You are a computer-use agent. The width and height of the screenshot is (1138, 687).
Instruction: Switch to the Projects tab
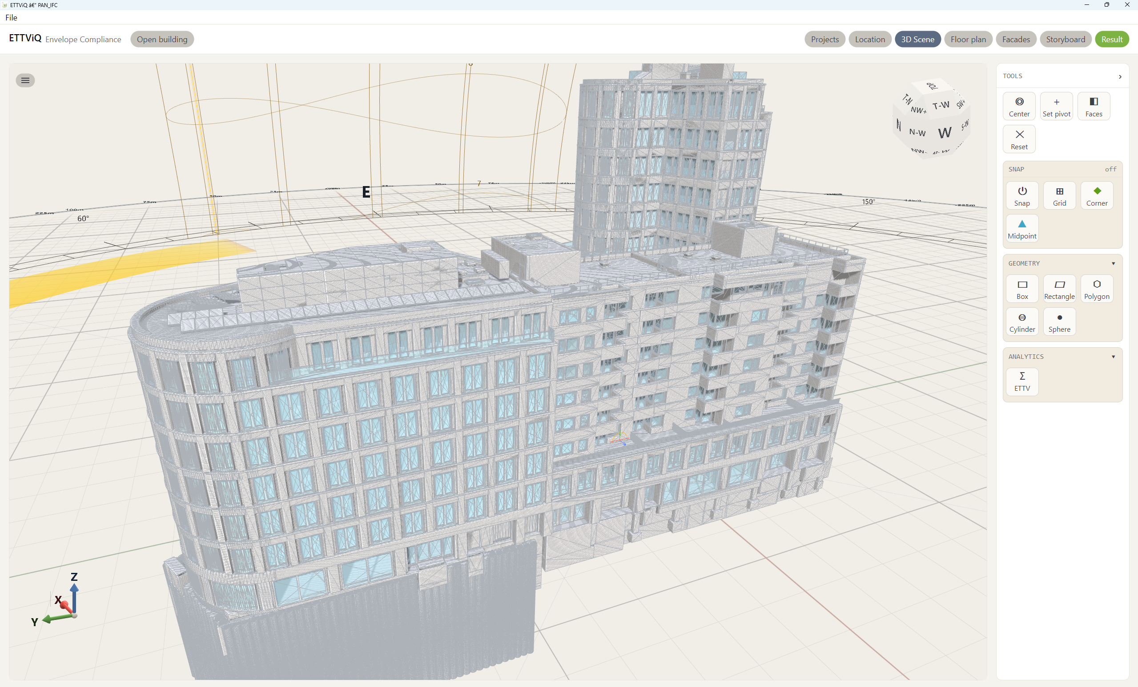click(x=824, y=39)
